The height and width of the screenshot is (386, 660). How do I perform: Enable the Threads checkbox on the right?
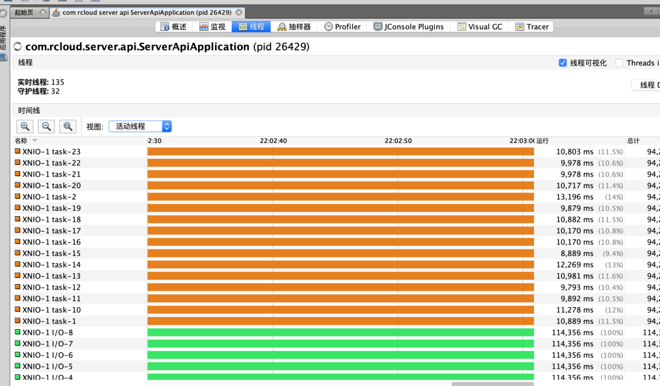[x=619, y=63]
